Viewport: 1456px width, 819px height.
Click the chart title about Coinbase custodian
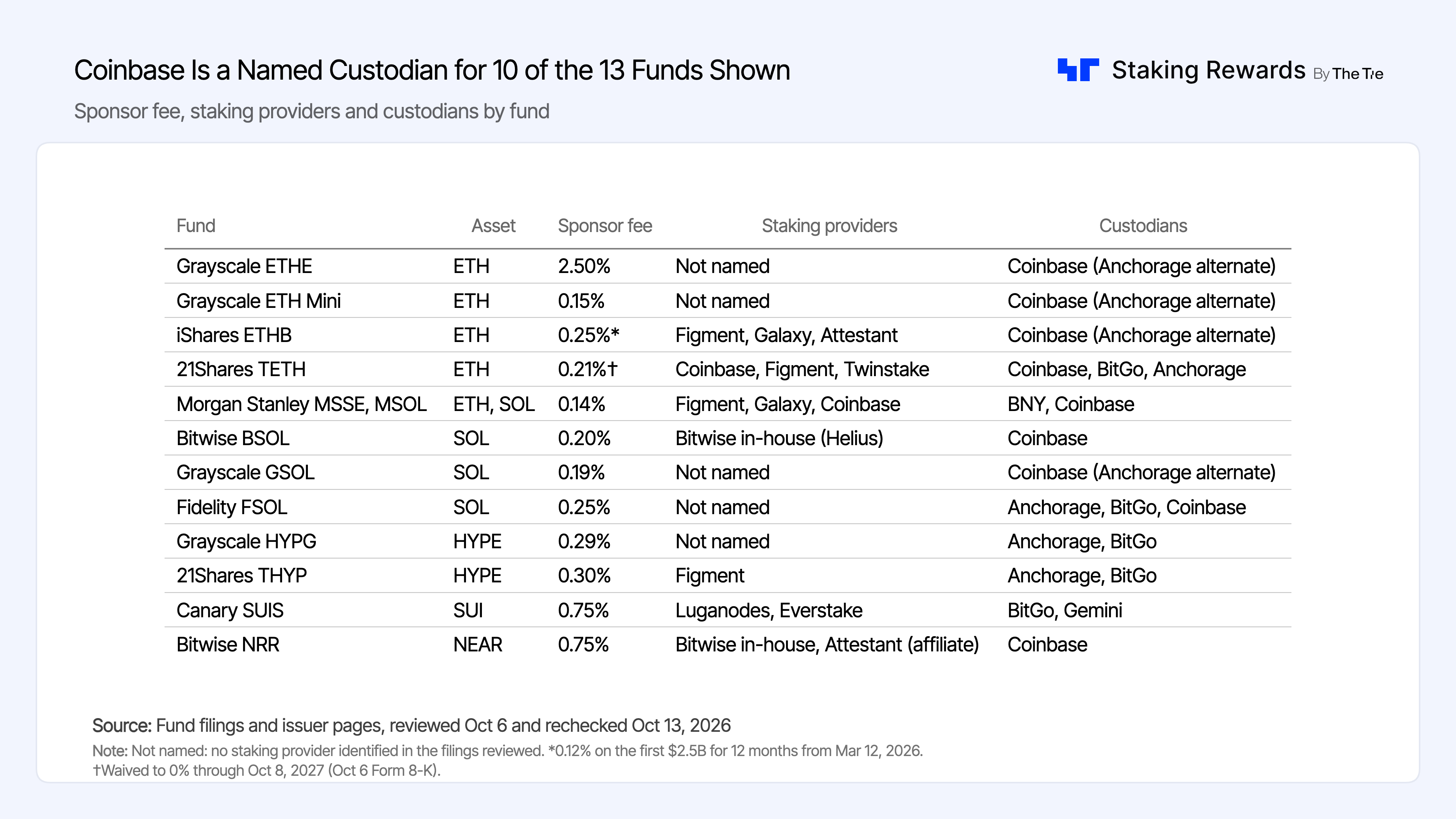tap(432, 71)
